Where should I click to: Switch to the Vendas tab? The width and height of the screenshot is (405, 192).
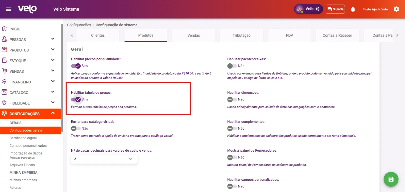(194, 35)
